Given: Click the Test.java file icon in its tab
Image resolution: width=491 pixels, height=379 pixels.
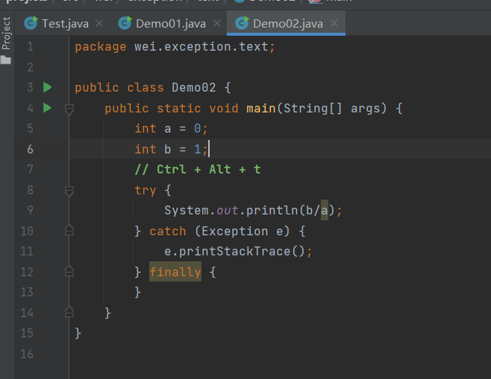Looking at the screenshot, I should (x=31, y=23).
